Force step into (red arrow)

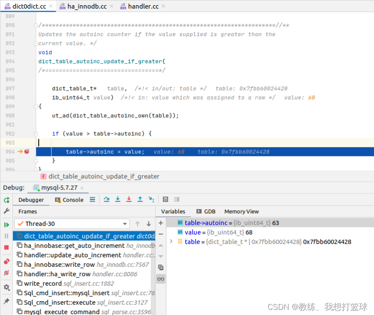click(129, 200)
